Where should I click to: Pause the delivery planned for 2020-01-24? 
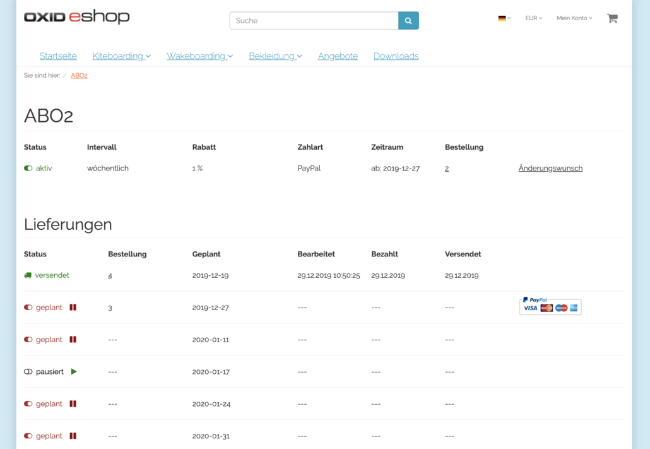click(x=73, y=404)
